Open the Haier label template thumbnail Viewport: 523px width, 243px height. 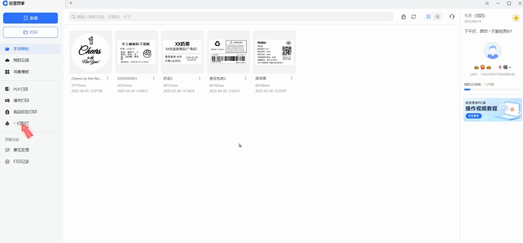pos(274,52)
